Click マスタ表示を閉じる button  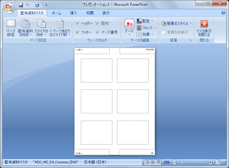(x=204, y=28)
